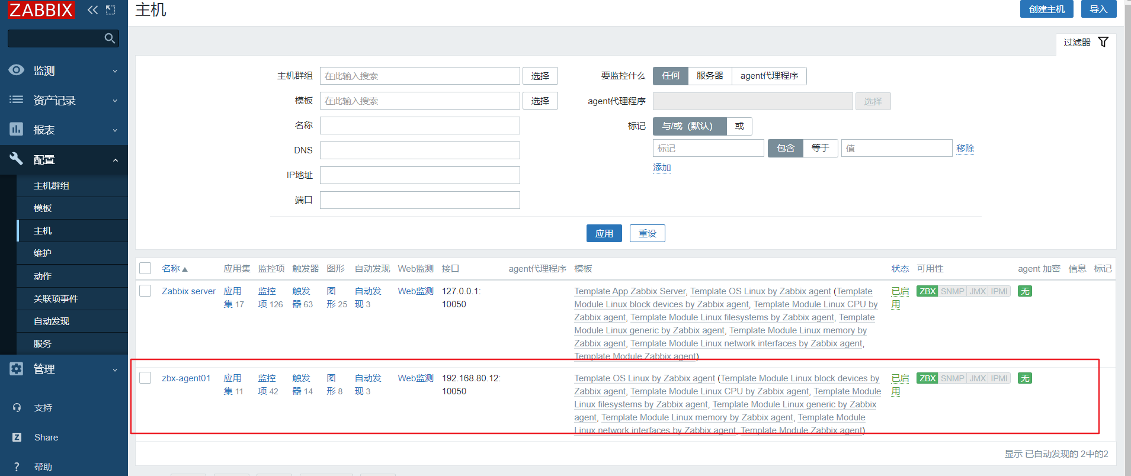
Task: Click ZBX availability badge for zbx-agent01
Action: pyautogui.click(x=927, y=378)
